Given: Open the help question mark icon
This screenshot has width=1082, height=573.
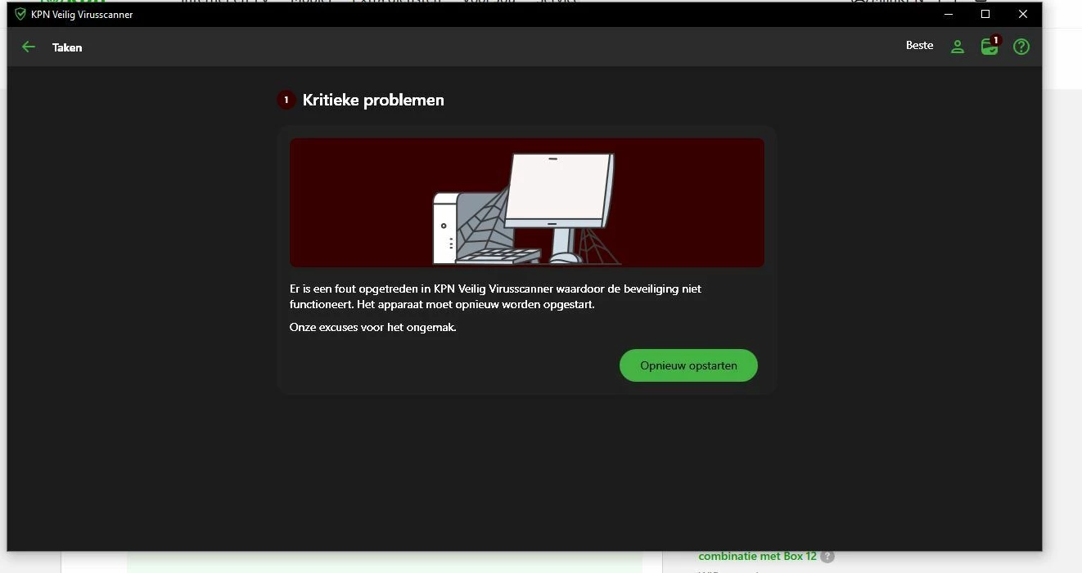Looking at the screenshot, I should tap(1021, 47).
